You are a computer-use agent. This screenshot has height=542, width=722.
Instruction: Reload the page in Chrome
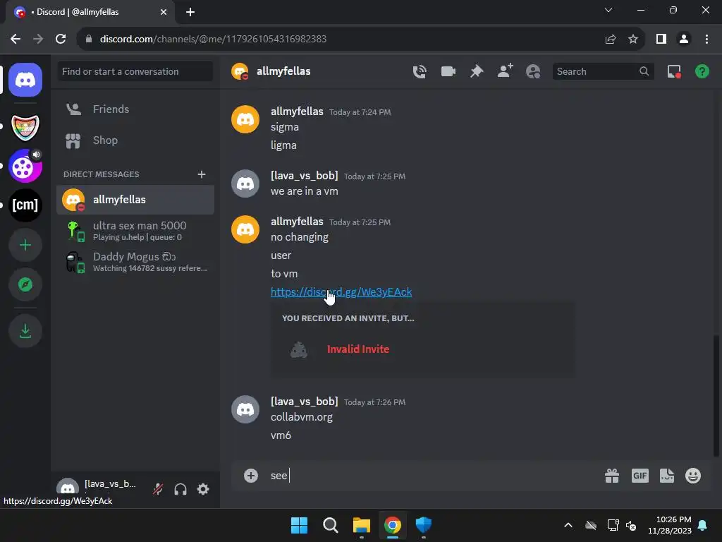coord(61,40)
